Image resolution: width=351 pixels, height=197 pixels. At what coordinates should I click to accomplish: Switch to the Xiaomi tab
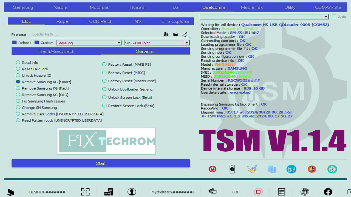coord(61,7)
